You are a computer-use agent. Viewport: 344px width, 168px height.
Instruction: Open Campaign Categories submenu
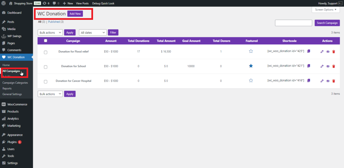[x=15, y=83]
